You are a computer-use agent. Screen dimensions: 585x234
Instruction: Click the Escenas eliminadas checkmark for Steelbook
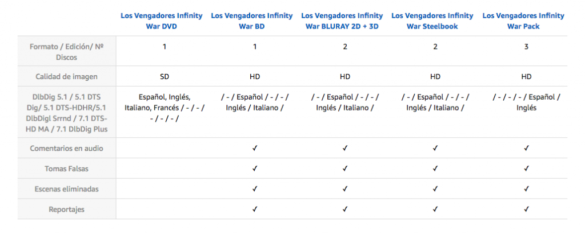pyautogui.click(x=435, y=189)
